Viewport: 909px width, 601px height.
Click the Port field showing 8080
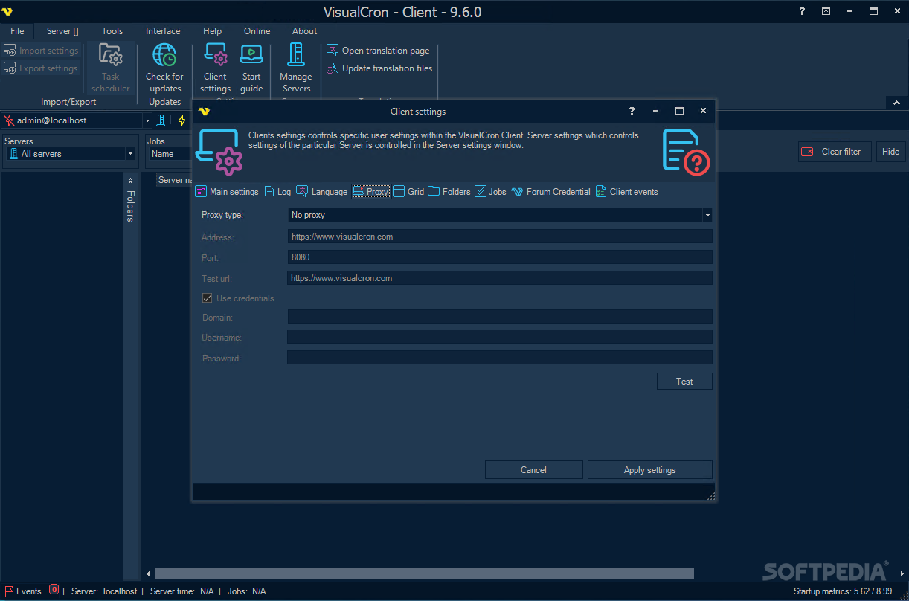(x=500, y=257)
